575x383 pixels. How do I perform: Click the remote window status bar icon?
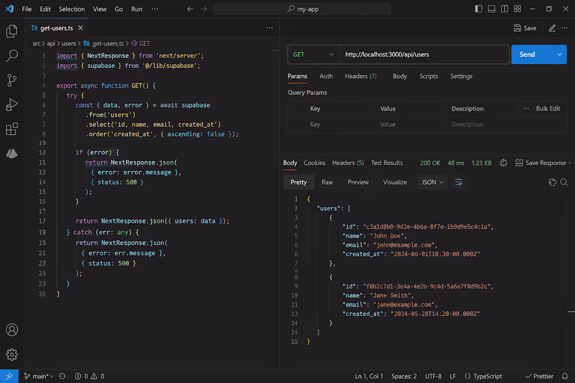9,376
